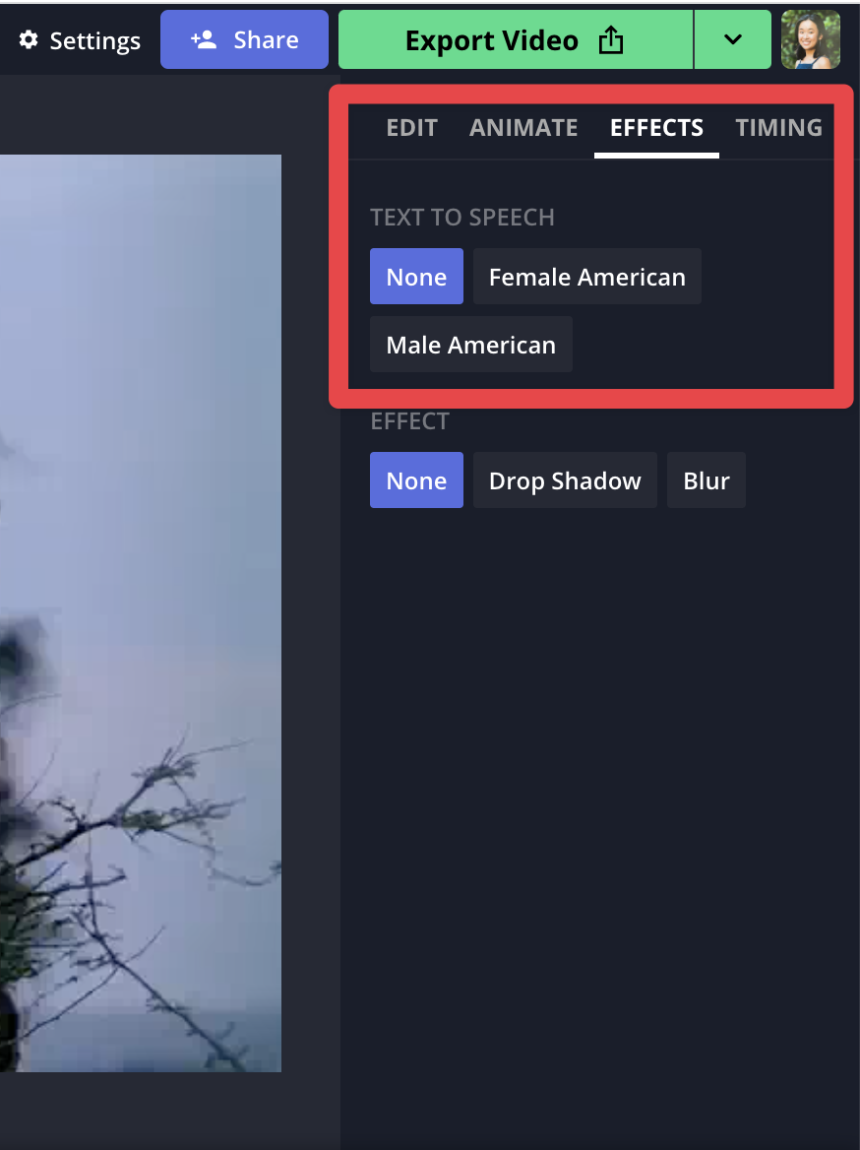The width and height of the screenshot is (860, 1150).
Task: Open the user profile avatar
Action: pyautogui.click(x=811, y=39)
